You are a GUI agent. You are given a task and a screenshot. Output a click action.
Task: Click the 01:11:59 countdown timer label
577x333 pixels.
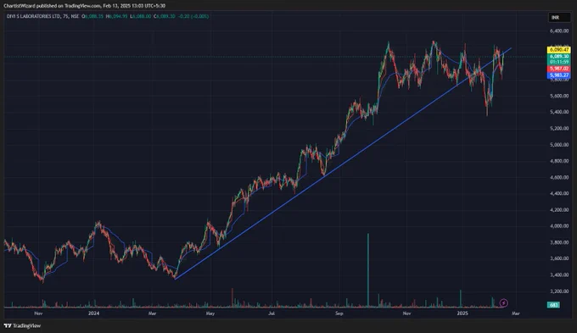(x=559, y=62)
